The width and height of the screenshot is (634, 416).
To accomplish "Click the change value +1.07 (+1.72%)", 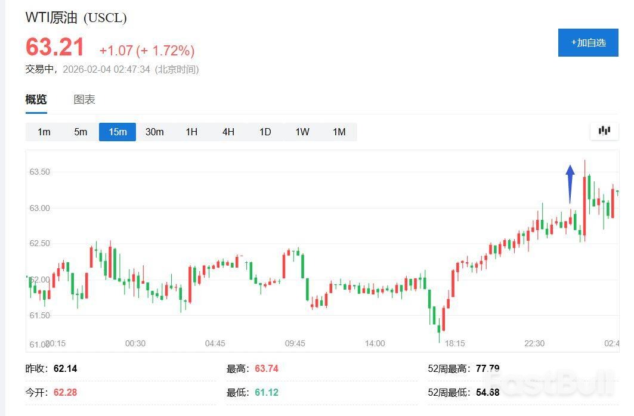I will coord(147,51).
